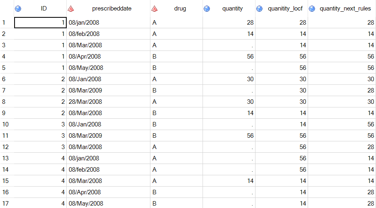
Task: Click the character type icon beside prescribeddate
Action: click(71, 8)
